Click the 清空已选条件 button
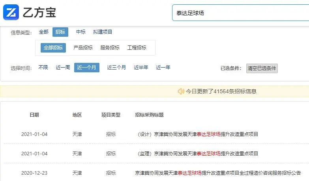The image size is (309, 181). point(262,68)
